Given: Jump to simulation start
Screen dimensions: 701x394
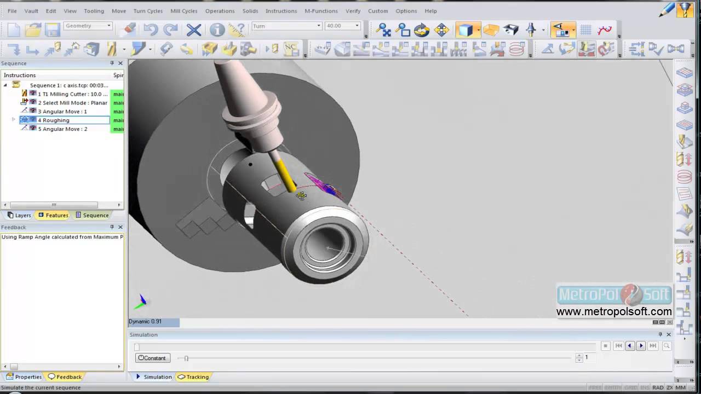Looking at the screenshot, I should coord(618,346).
